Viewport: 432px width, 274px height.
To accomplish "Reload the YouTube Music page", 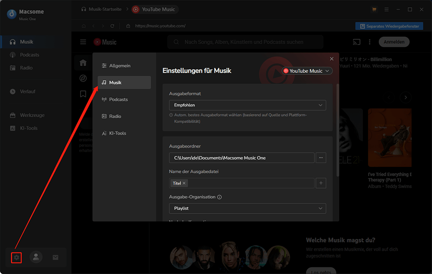I will click(x=112, y=26).
